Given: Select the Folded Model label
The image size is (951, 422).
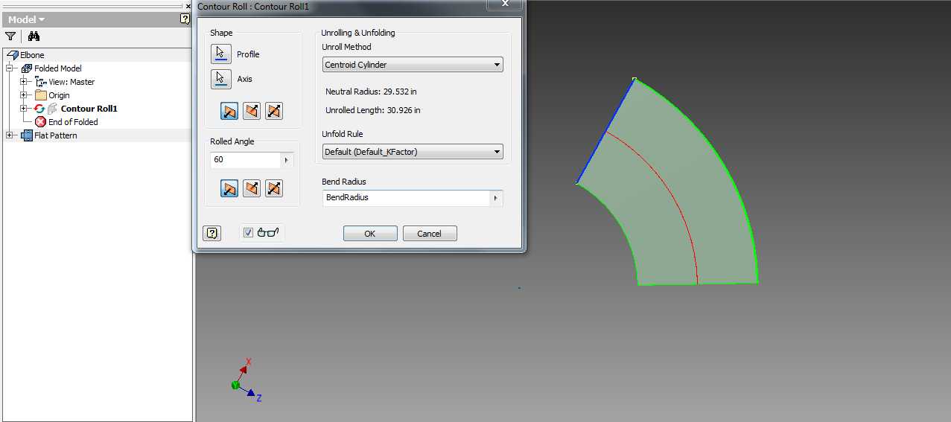Looking at the screenshot, I should coord(58,68).
